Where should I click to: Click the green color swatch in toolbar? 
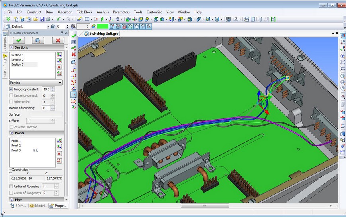(x=102, y=26)
